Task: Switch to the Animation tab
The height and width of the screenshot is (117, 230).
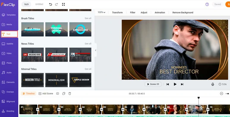Action: (160, 13)
